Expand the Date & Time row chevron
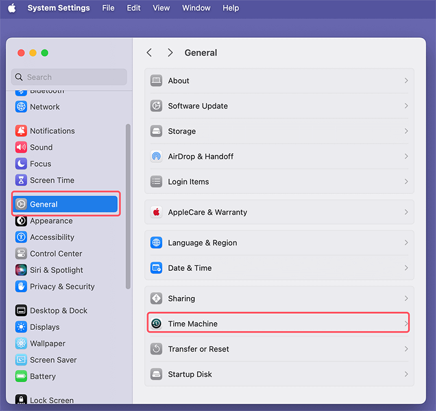436x411 pixels. tap(406, 268)
